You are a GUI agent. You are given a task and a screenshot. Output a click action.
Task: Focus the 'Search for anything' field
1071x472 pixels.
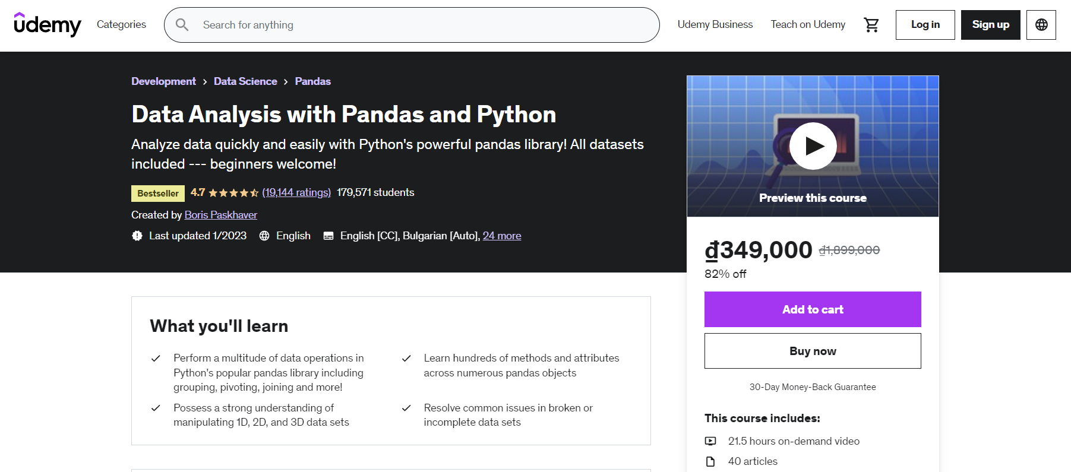click(412, 25)
